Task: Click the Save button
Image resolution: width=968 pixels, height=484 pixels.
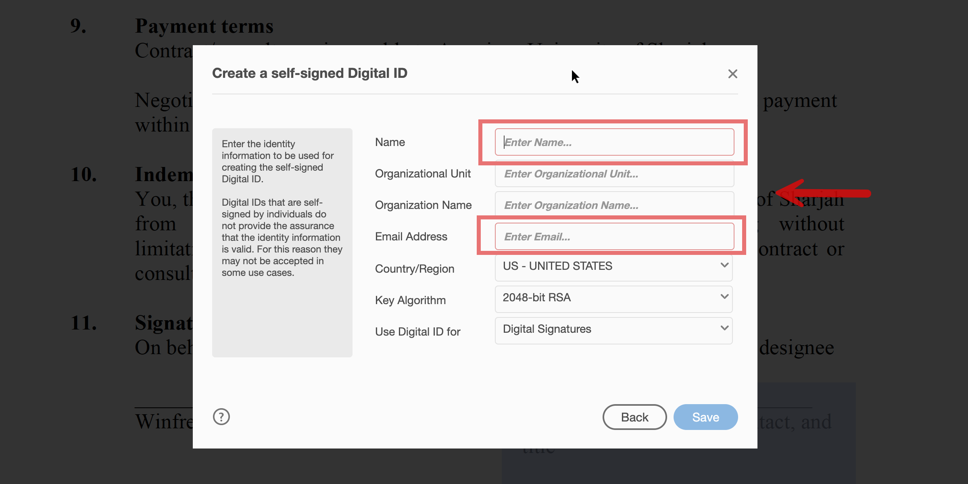Action: pyautogui.click(x=705, y=417)
